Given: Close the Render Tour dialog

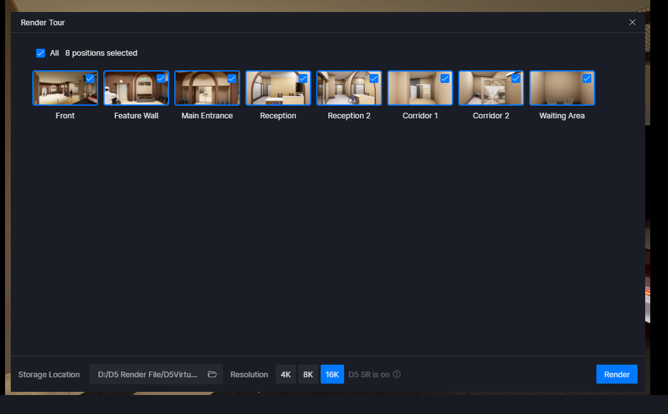Looking at the screenshot, I should (x=632, y=22).
